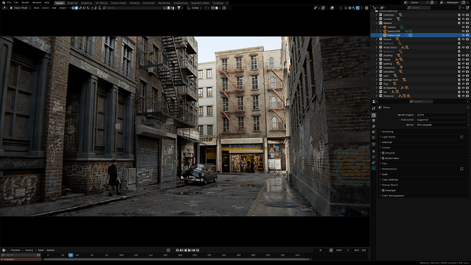This screenshot has height=265, width=471.
Task: Collapse the Camera collection in outliner
Action: point(377,23)
